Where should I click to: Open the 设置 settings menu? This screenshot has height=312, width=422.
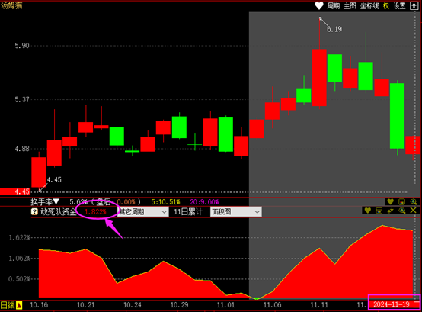(399, 5)
